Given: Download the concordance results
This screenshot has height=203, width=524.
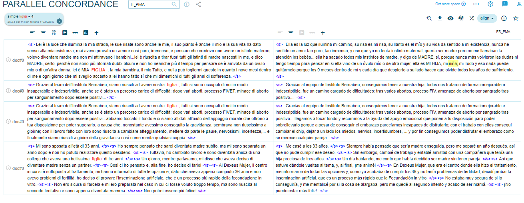Looking at the screenshot, I should [x=440, y=18].
